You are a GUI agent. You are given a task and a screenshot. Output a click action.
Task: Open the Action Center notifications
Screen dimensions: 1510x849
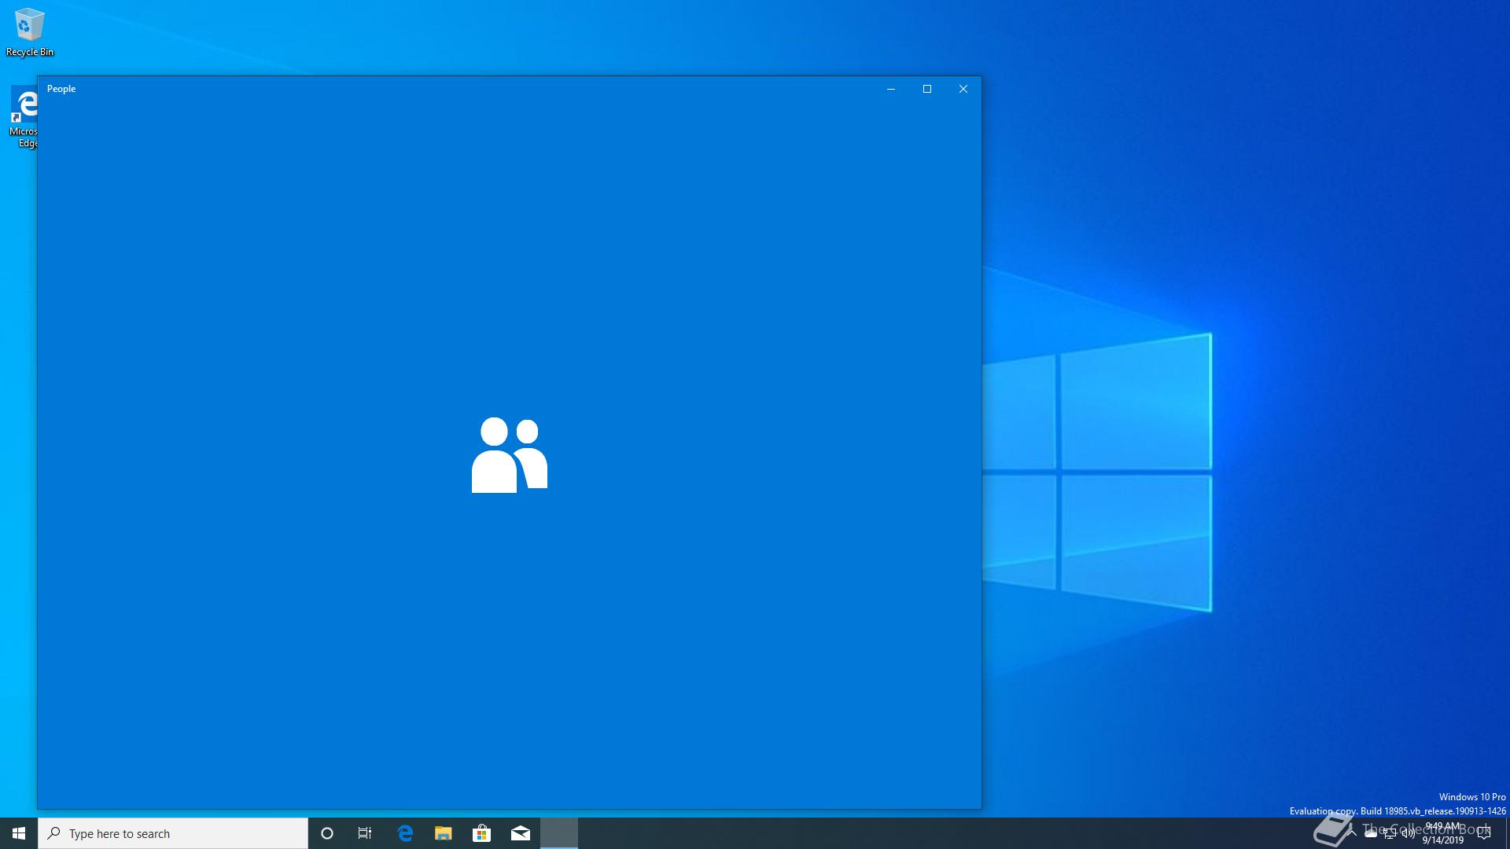[1484, 833]
